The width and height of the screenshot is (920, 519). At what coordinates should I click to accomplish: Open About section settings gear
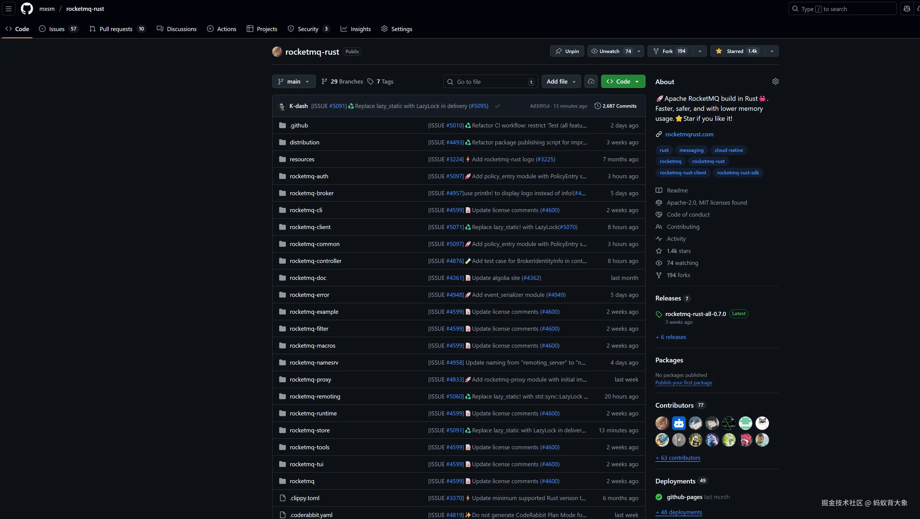click(775, 81)
